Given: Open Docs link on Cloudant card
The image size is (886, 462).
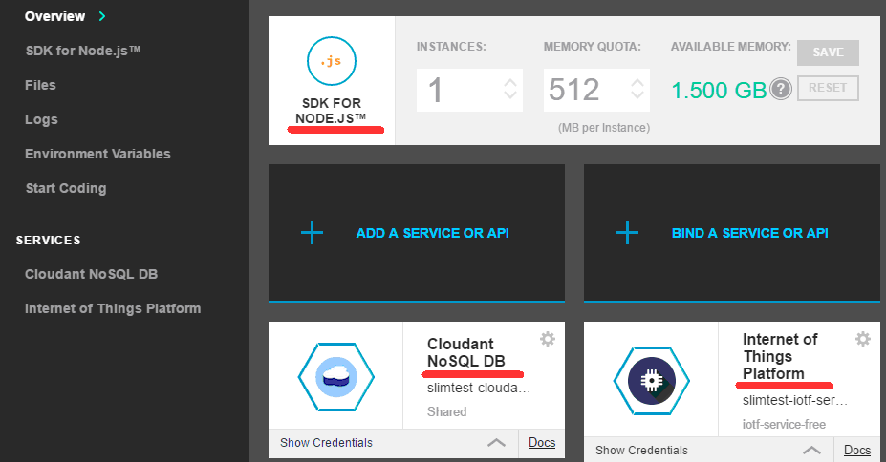Looking at the screenshot, I should (542, 443).
